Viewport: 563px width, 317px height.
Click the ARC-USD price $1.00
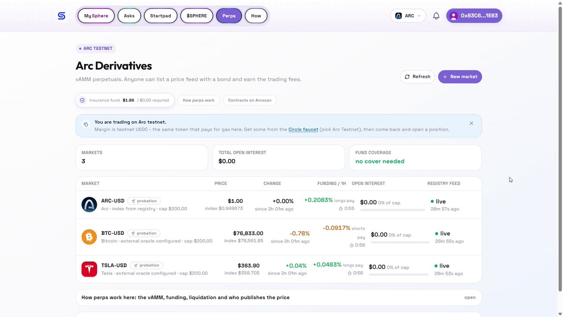click(236, 201)
